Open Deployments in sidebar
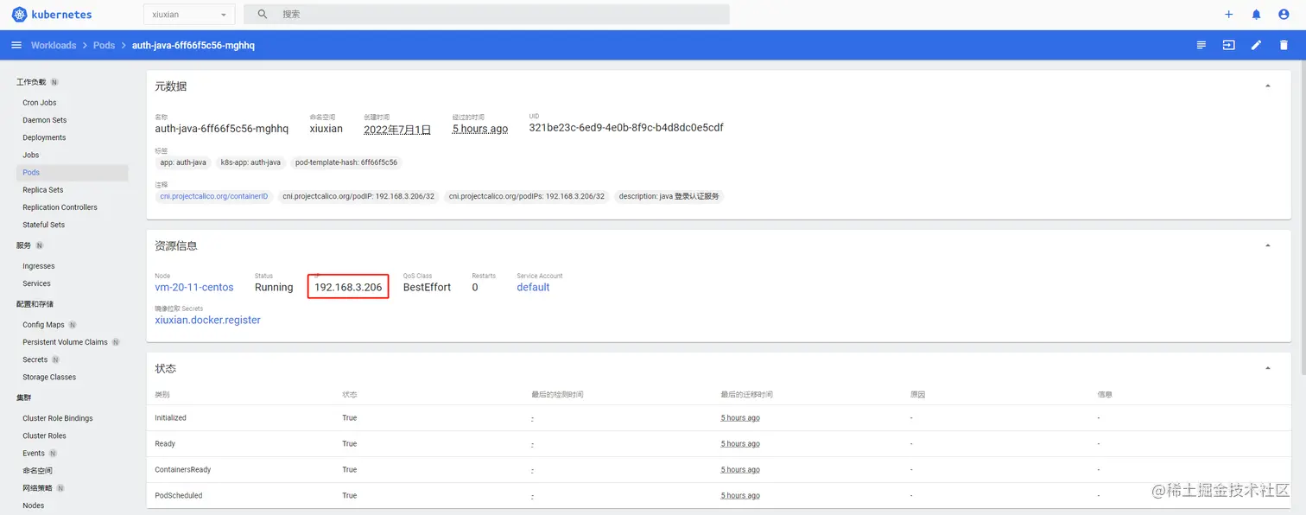The height and width of the screenshot is (515, 1306). 44,137
